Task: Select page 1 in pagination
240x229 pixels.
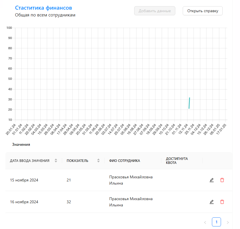Action: [x=216, y=222]
